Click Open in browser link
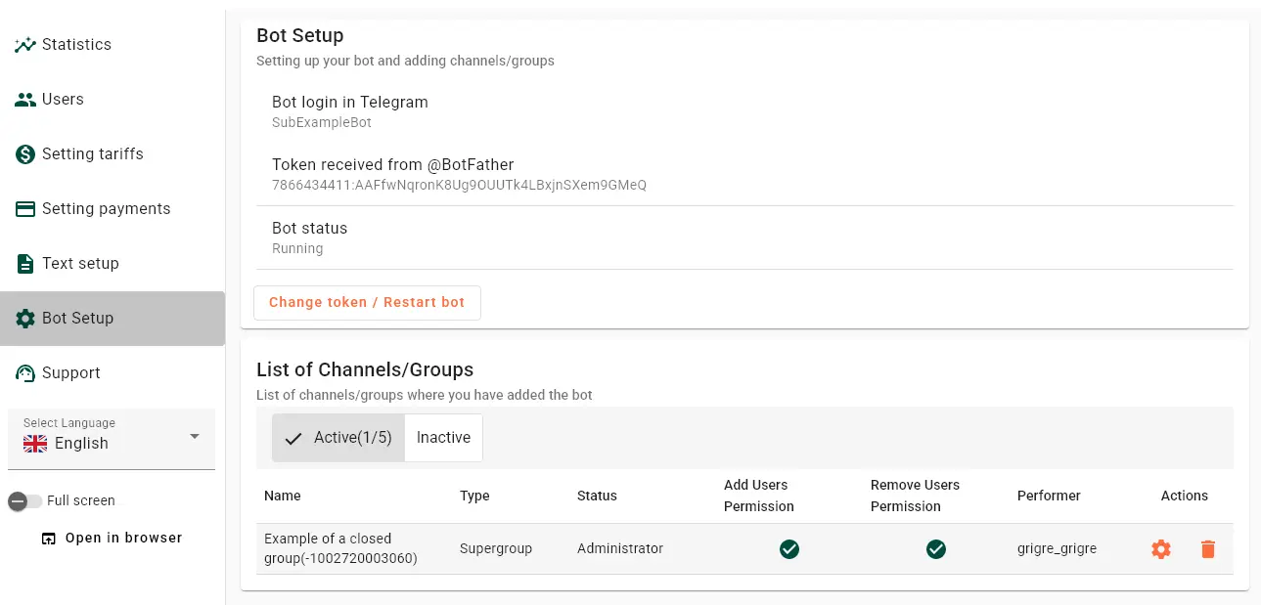 [113, 539]
